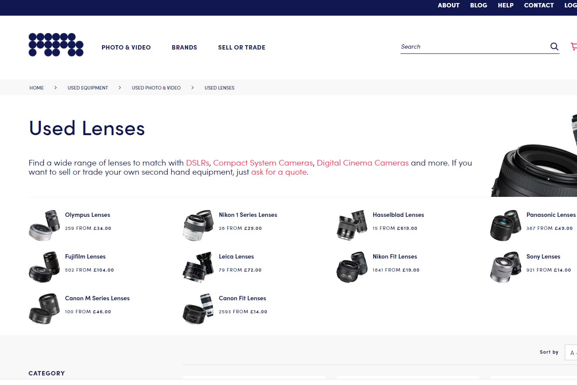577x385 pixels.
Task: Click the Canon Fit Lenses thumbnail
Action: click(198, 309)
